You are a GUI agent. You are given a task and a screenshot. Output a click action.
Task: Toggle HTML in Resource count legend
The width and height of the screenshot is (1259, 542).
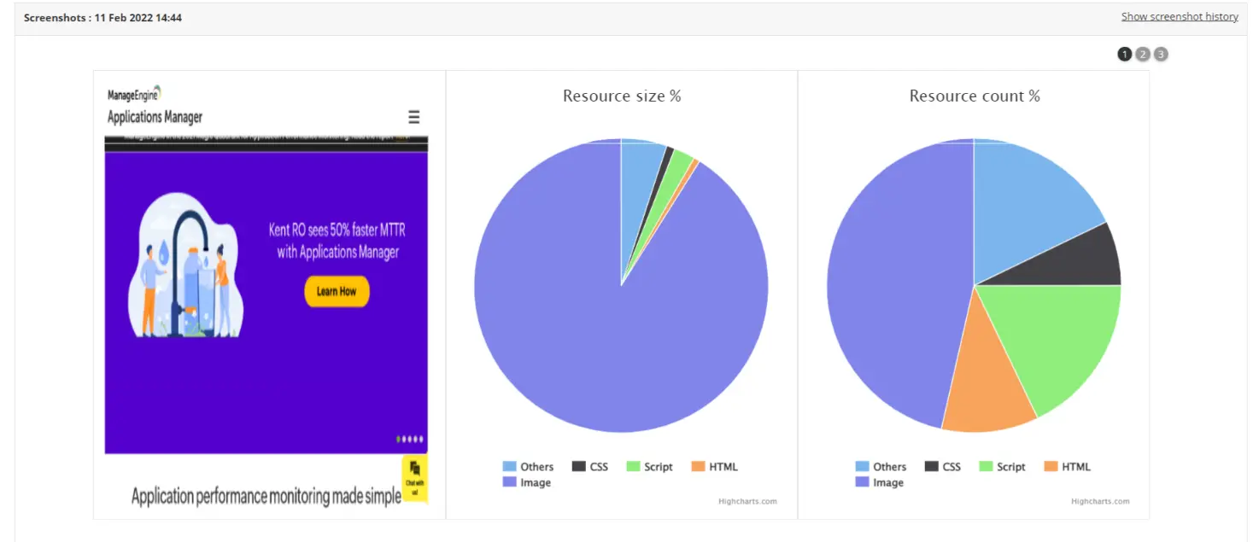(x=1067, y=467)
